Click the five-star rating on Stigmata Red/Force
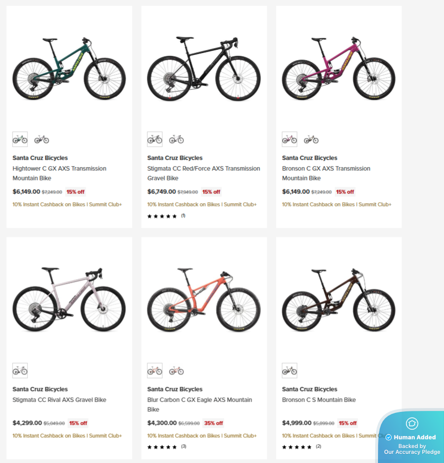 pyautogui.click(x=162, y=216)
